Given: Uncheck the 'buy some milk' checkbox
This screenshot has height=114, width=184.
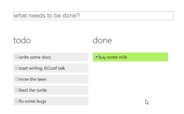Looking at the screenshot, I should coord(97,57).
